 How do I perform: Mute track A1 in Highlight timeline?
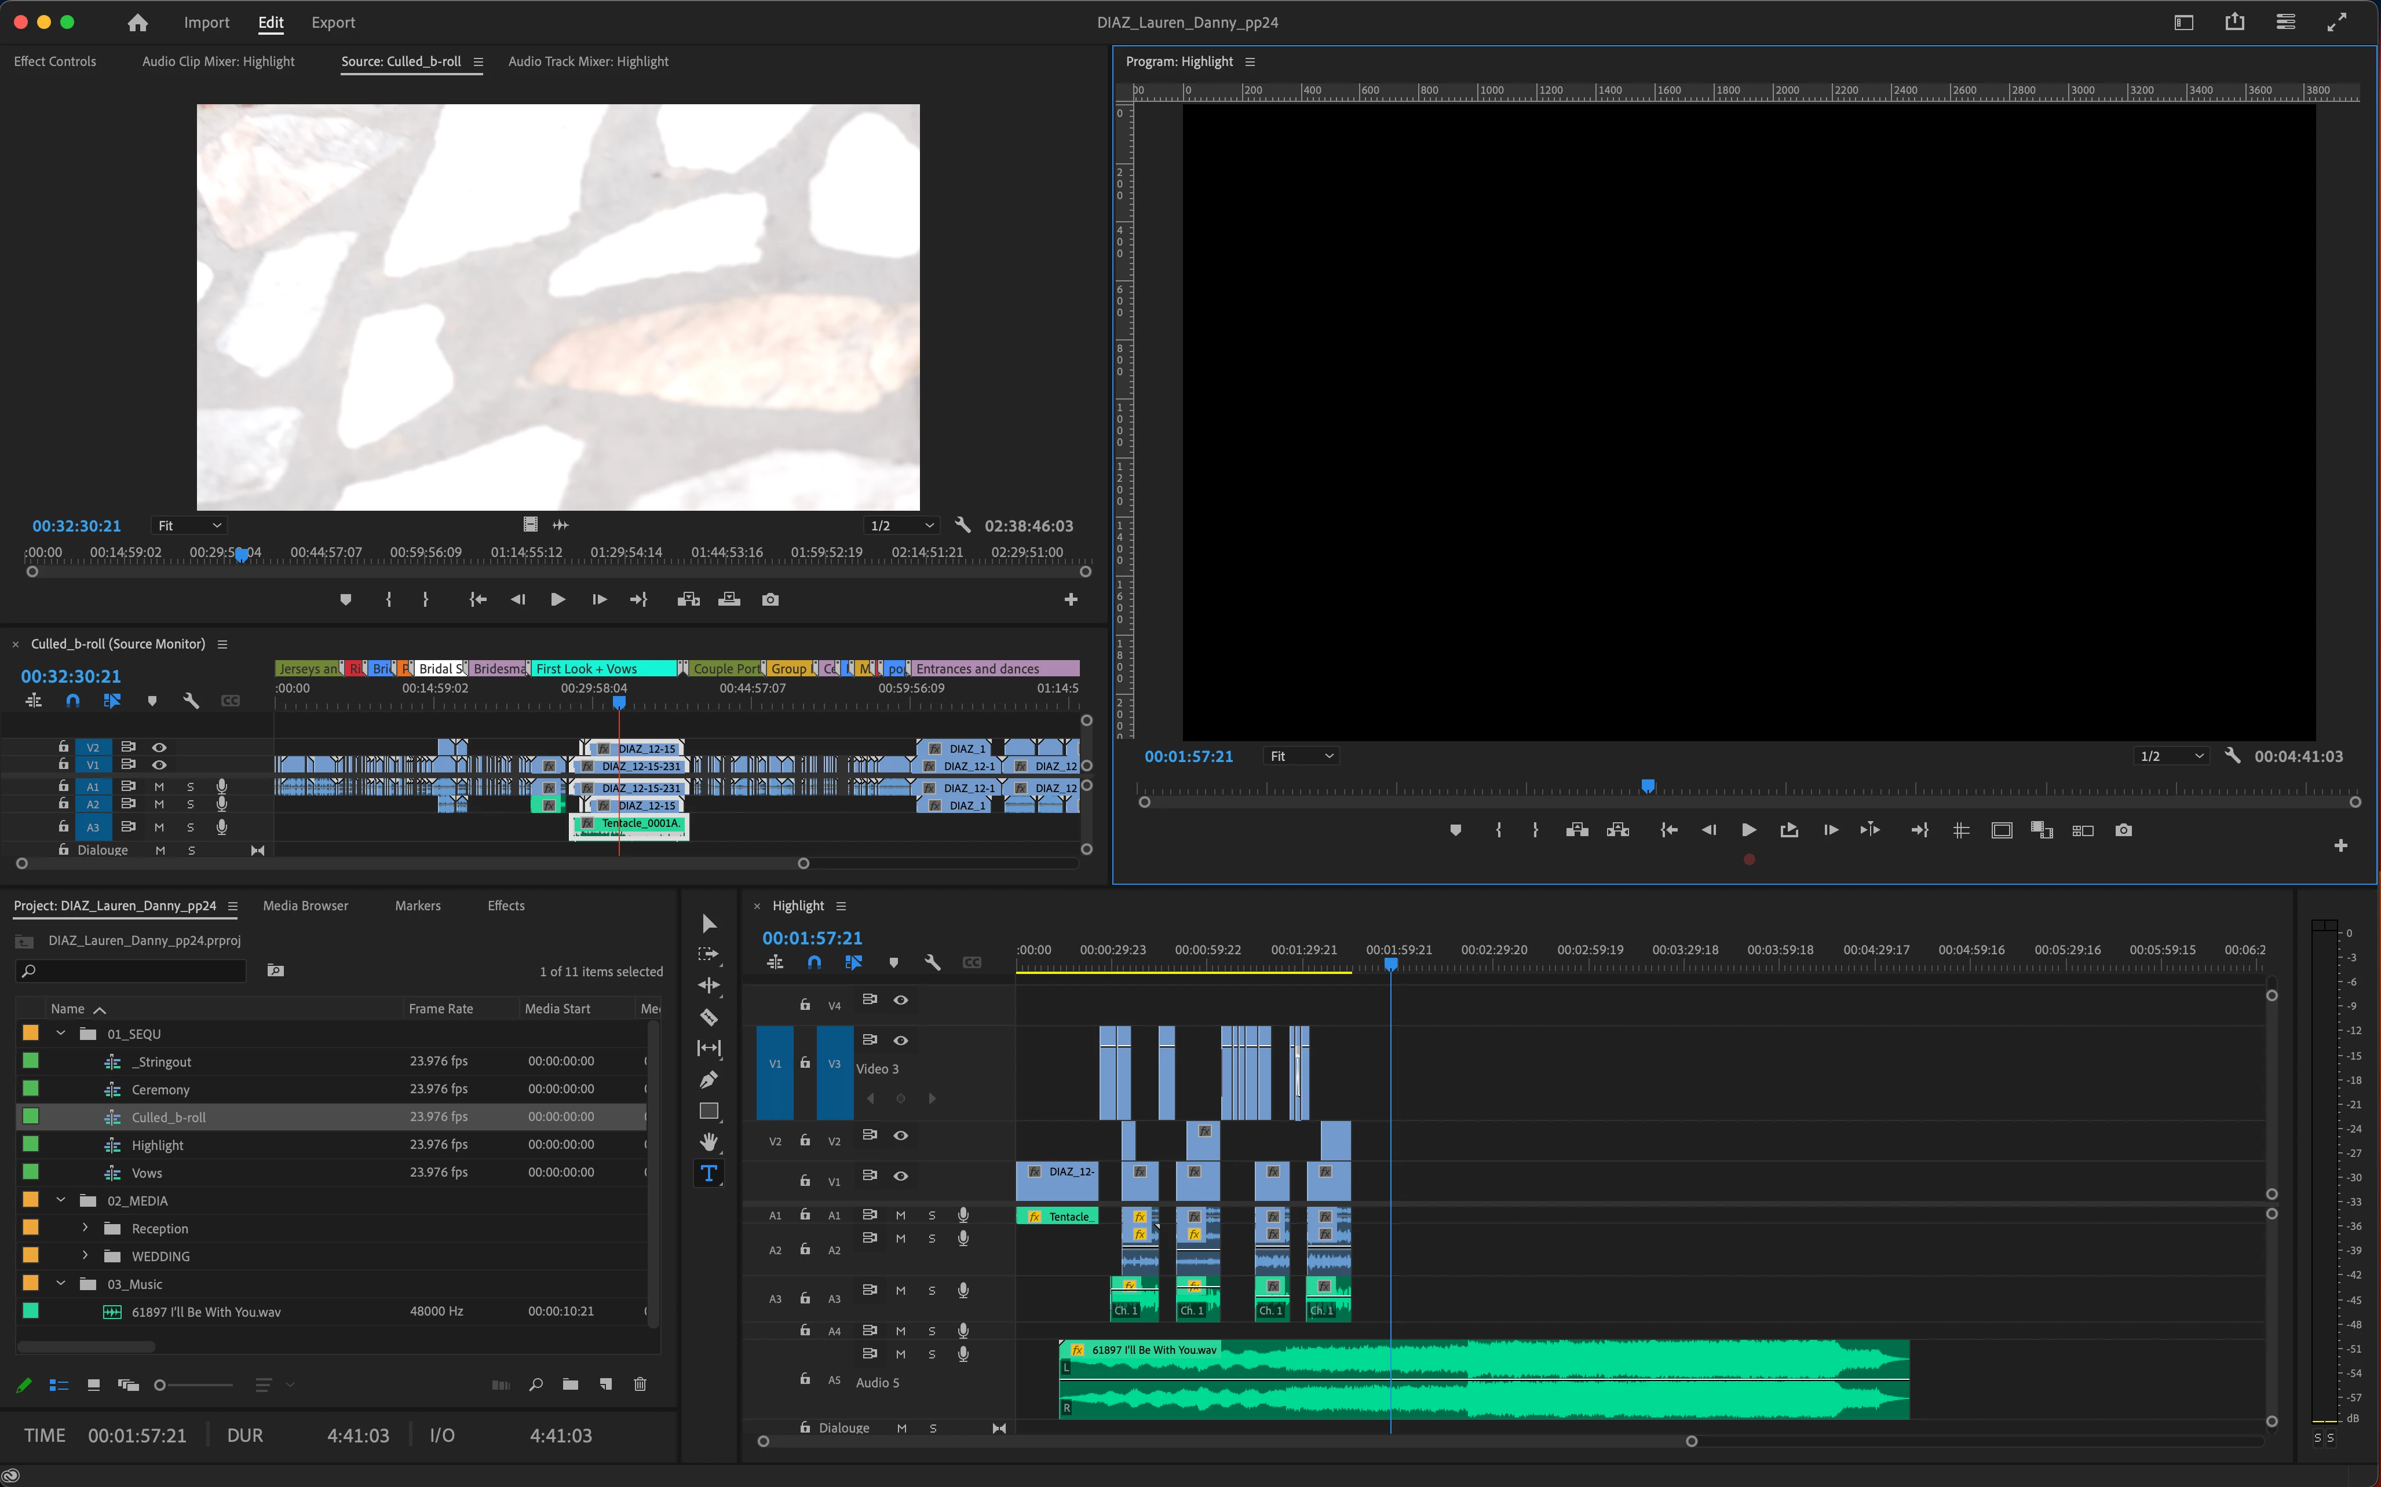click(x=900, y=1215)
